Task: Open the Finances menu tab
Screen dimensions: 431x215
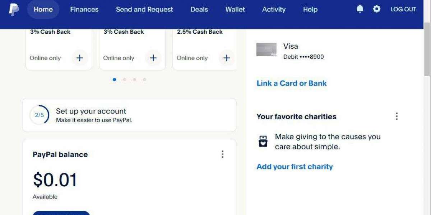Action: point(84,10)
